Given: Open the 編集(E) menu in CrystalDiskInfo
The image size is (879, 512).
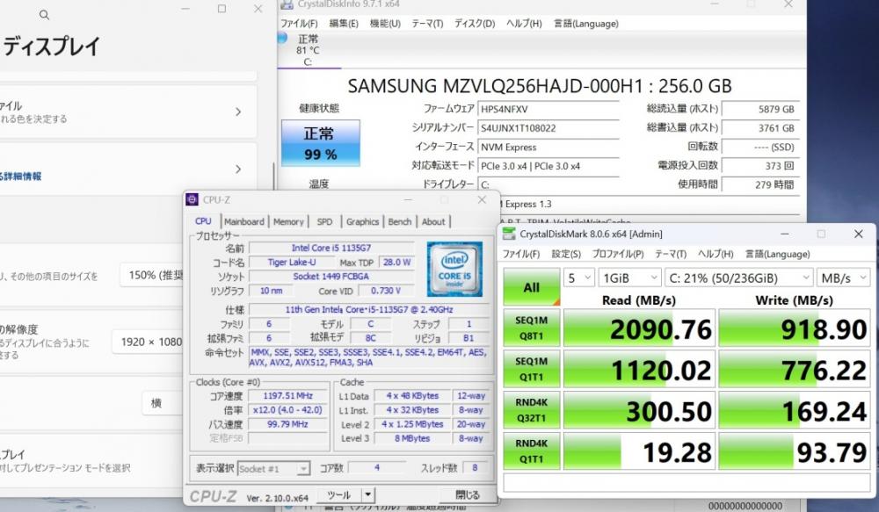Looking at the screenshot, I should point(344,24).
